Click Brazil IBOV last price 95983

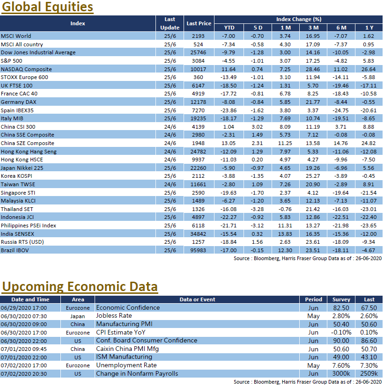[198, 250]
